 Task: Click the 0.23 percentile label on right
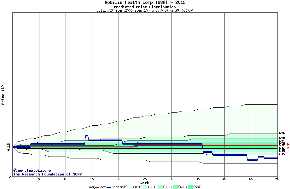[281, 138]
